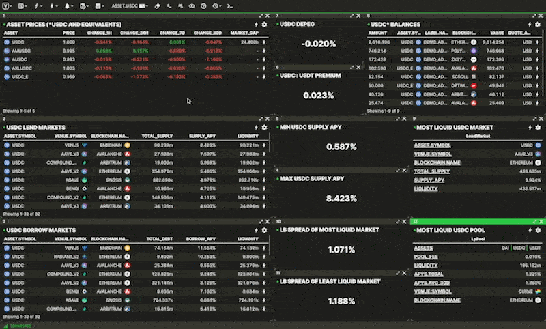Viewport: 546px width, 329px height.
Task: Click the eraser icon in the toolbar
Action: click(x=158, y=6)
